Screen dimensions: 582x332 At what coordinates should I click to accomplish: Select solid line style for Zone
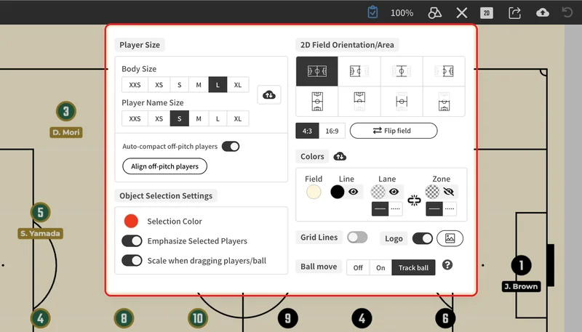(x=434, y=209)
